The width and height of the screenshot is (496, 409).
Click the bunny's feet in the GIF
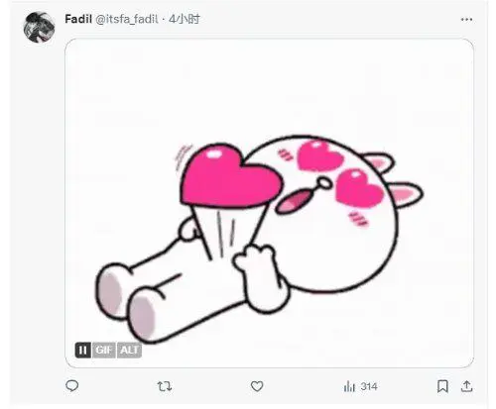pyautogui.click(x=127, y=303)
